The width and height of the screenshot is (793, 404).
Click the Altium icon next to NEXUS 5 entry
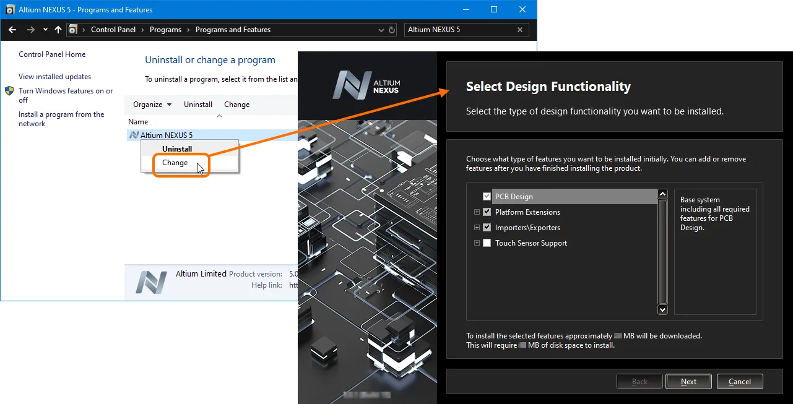[x=134, y=135]
